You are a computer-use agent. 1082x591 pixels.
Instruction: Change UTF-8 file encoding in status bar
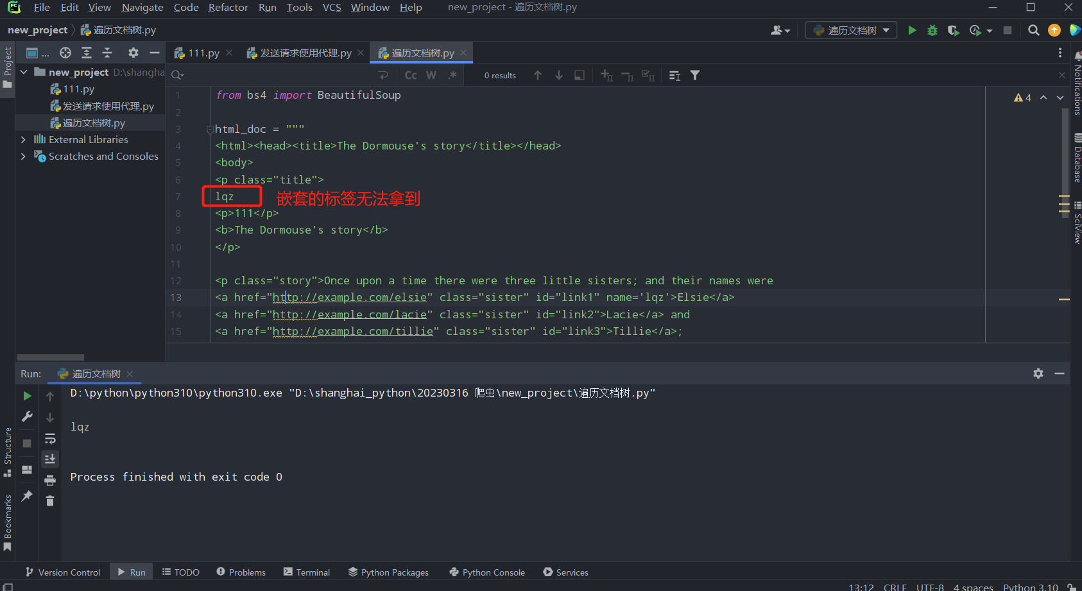click(930, 587)
